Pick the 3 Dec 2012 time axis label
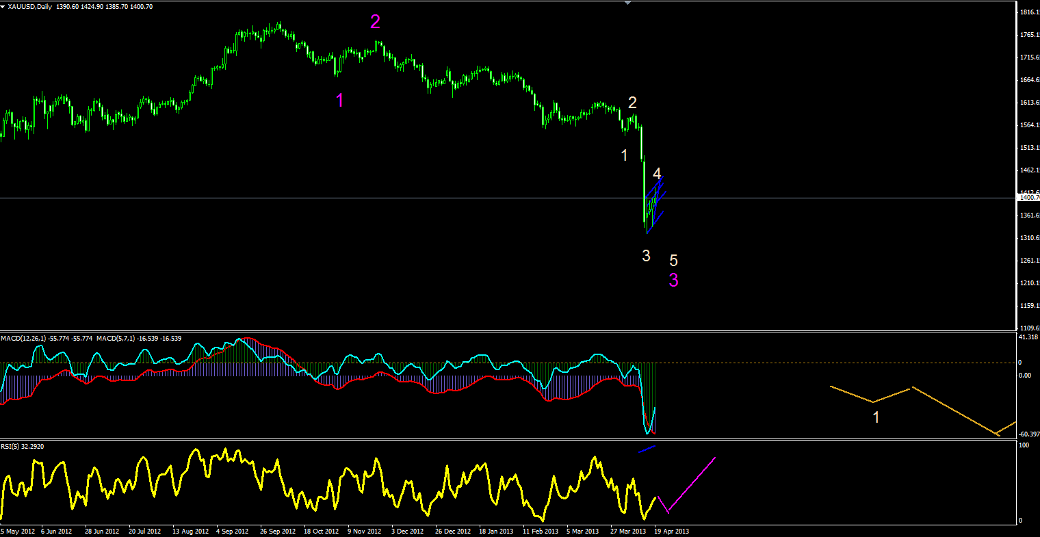The width and height of the screenshot is (1040, 537). click(x=407, y=531)
